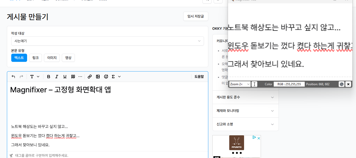Click the redo arrow in the editor toolbar
The image size is (356, 158).
click(21, 77)
